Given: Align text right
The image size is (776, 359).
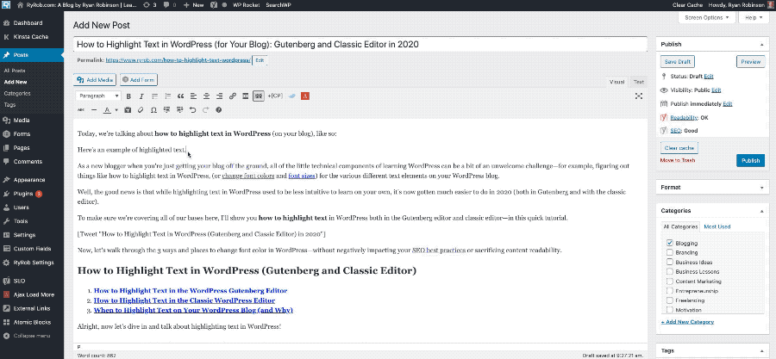Looking at the screenshot, I should click(219, 96).
